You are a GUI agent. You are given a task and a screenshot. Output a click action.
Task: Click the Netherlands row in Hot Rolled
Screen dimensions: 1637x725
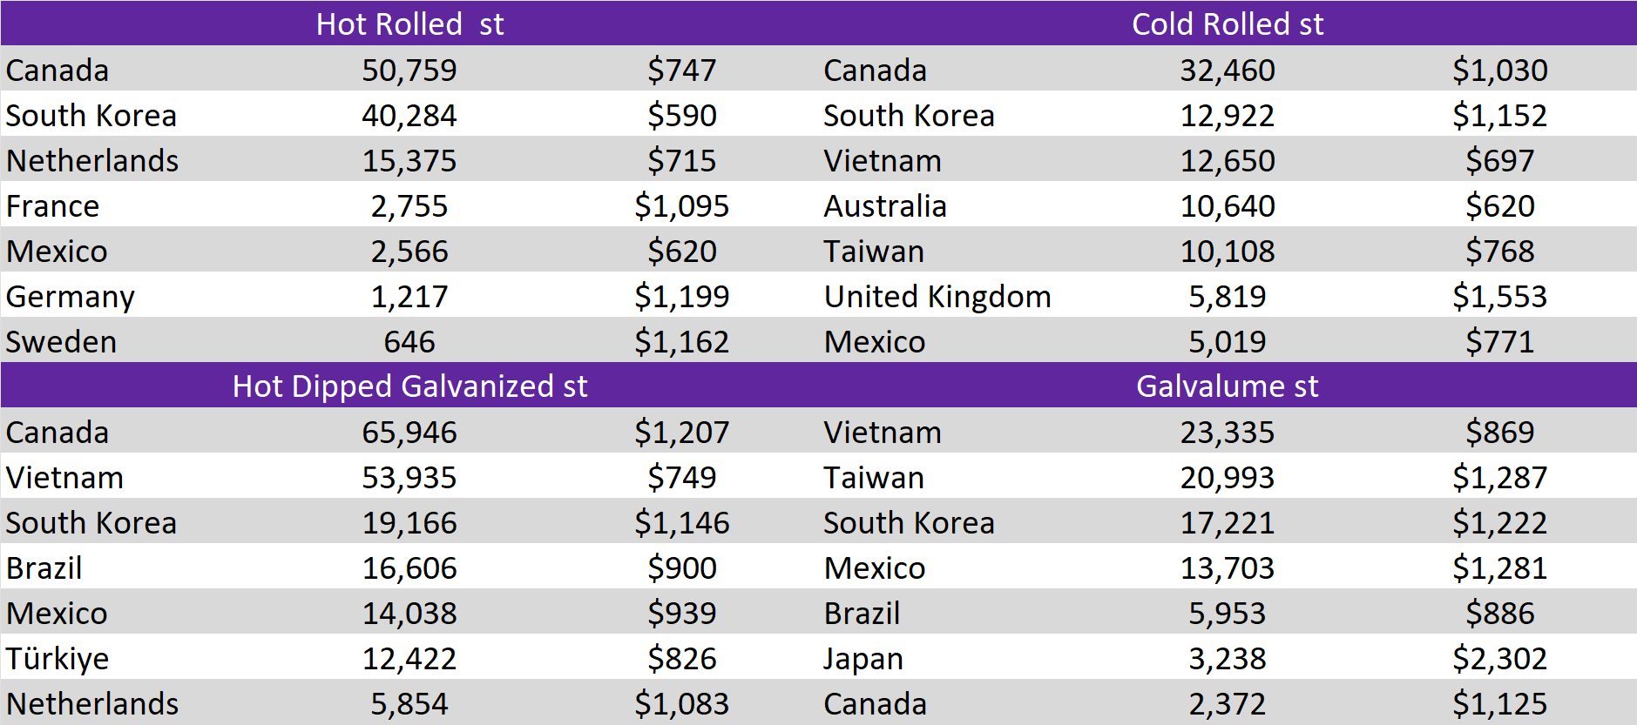pyautogui.click(x=92, y=161)
